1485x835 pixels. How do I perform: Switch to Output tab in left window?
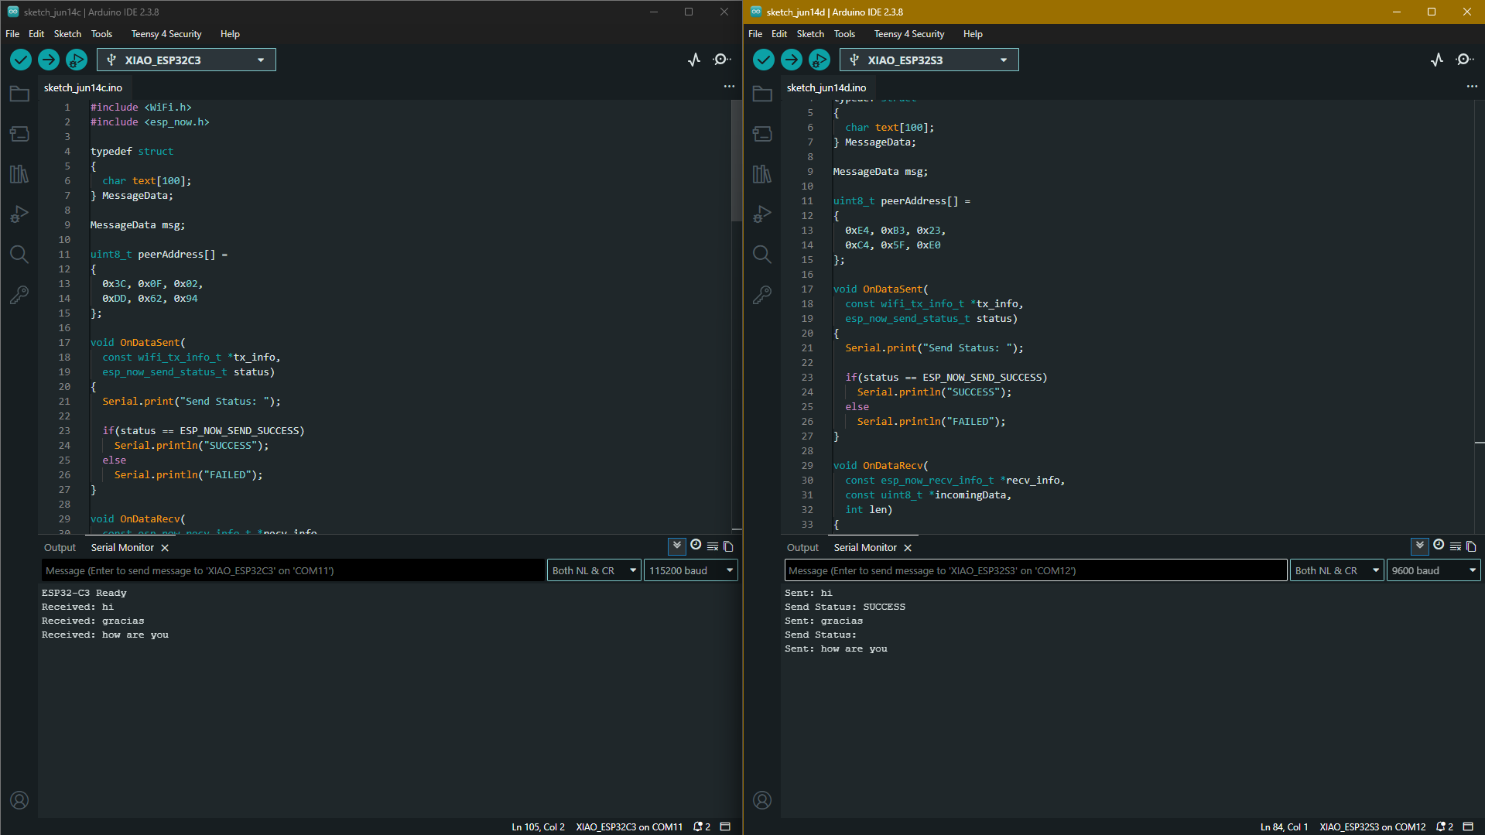click(60, 547)
